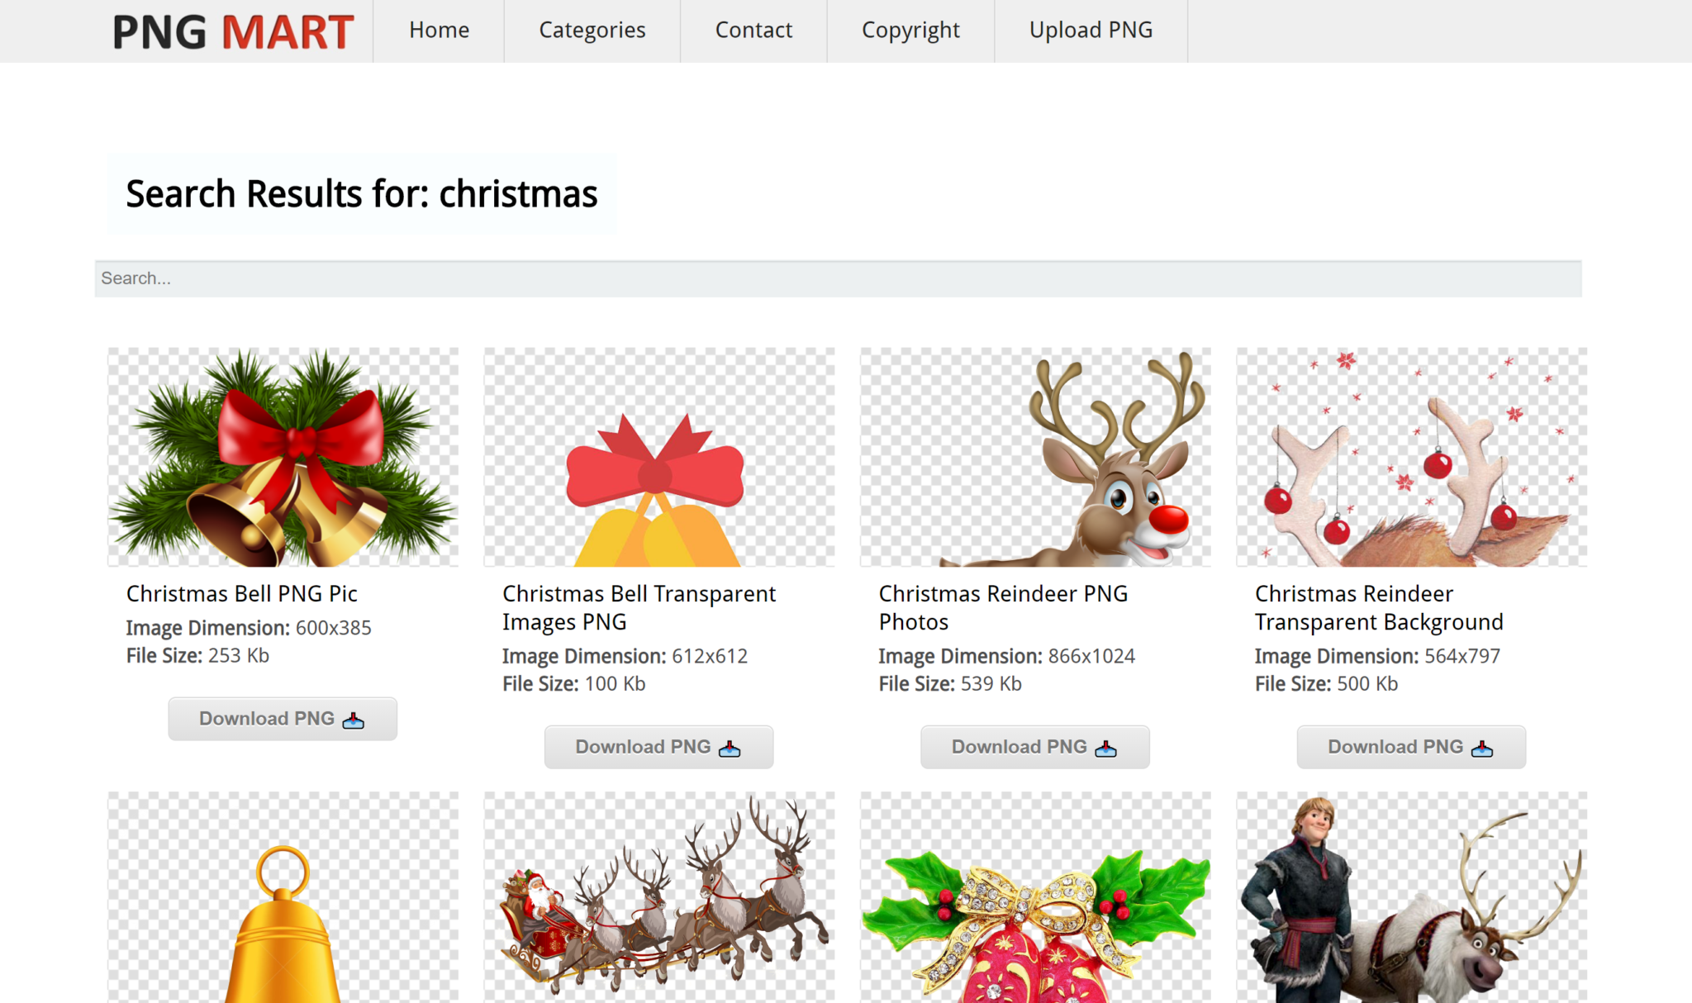Open the Christmas Bell PNG Pic thumbnail
This screenshot has width=1692, height=1003.
pos(283,457)
